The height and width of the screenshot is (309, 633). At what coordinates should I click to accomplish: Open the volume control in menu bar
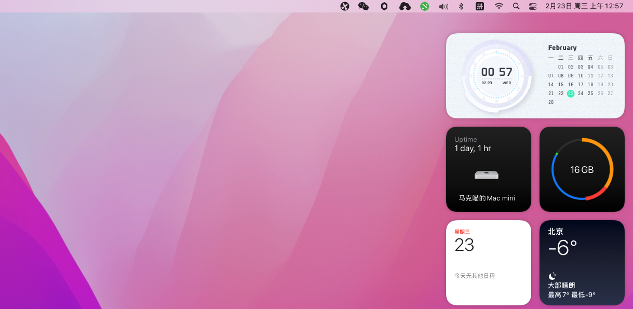click(443, 6)
